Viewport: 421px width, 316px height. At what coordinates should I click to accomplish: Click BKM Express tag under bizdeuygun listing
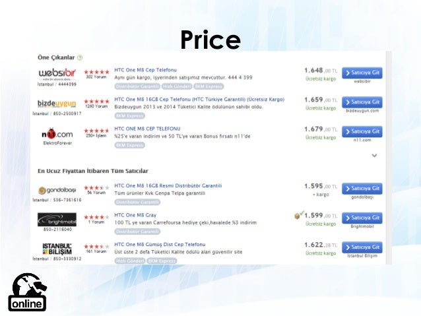coord(130,115)
